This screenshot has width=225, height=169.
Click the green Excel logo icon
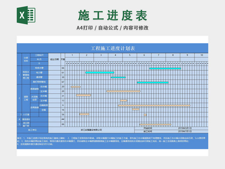(26, 15)
